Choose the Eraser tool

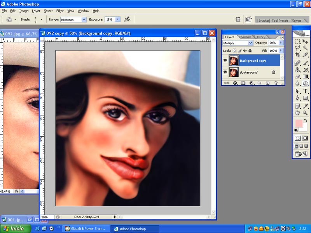click(297, 77)
